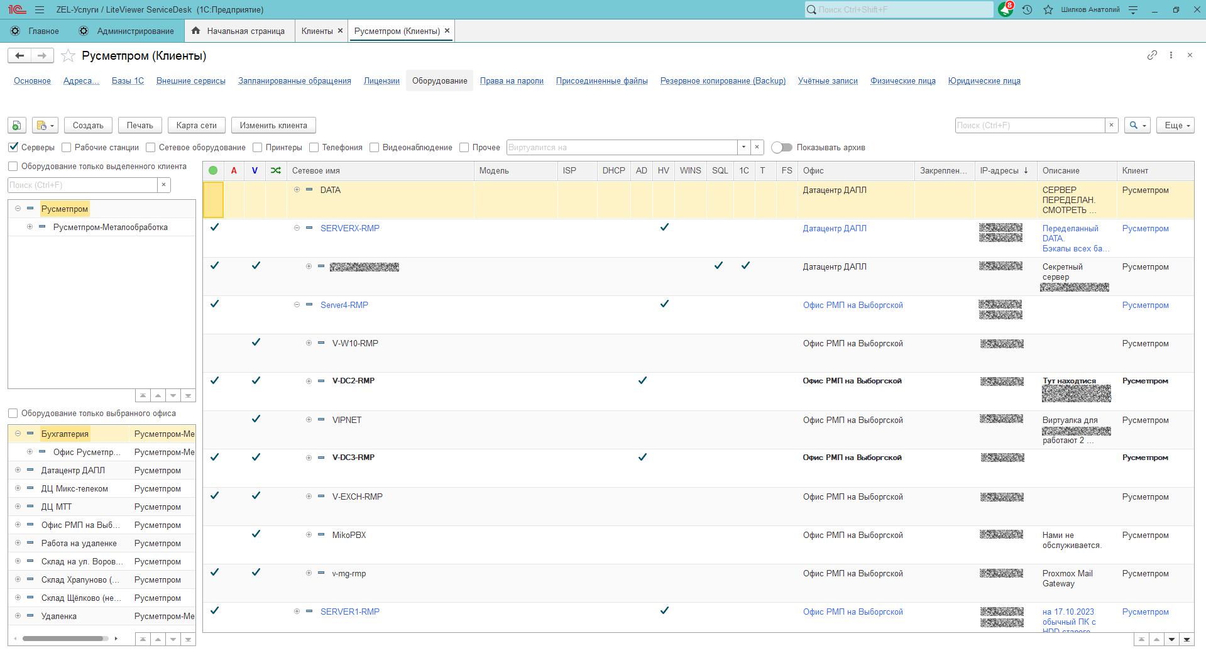Go back with the left arrow button
Image resolution: width=1206 pixels, height=653 pixels.
(x=19, y=55)
